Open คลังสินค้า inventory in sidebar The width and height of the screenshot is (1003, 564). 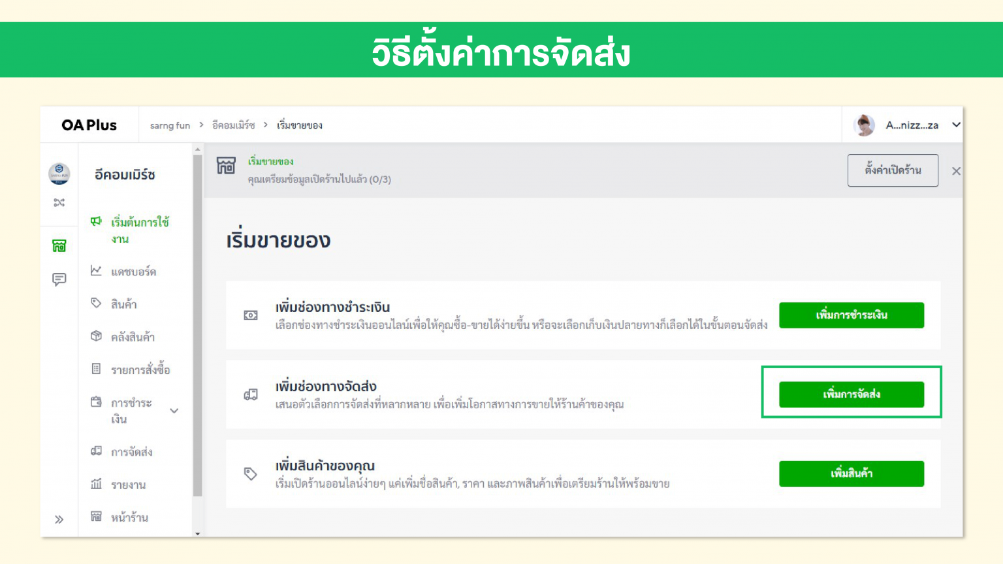click(x=133, y=337)
